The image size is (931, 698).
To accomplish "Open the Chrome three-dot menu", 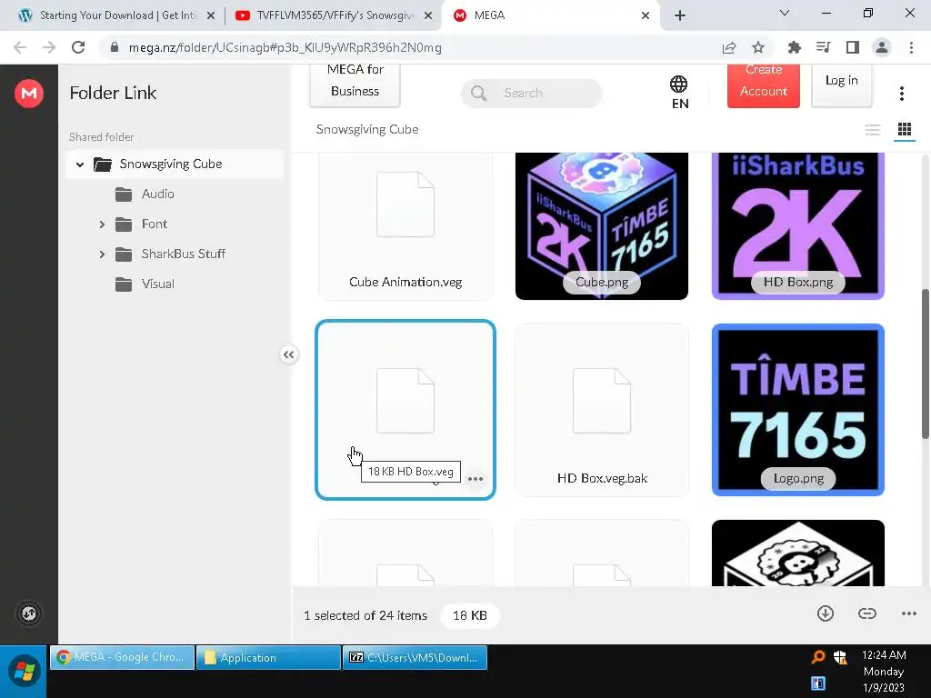I will (911, 47).
